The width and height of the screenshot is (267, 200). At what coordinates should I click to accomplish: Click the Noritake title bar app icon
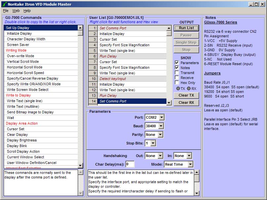pos(4,4)
